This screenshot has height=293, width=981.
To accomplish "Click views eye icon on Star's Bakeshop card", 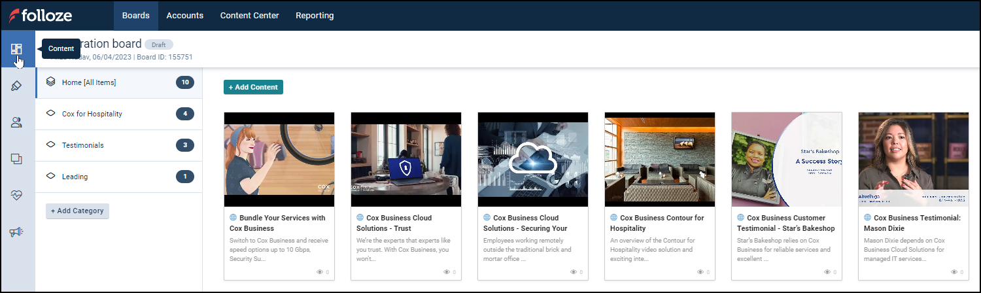I will pyautogui.click(x=827, y=272).
